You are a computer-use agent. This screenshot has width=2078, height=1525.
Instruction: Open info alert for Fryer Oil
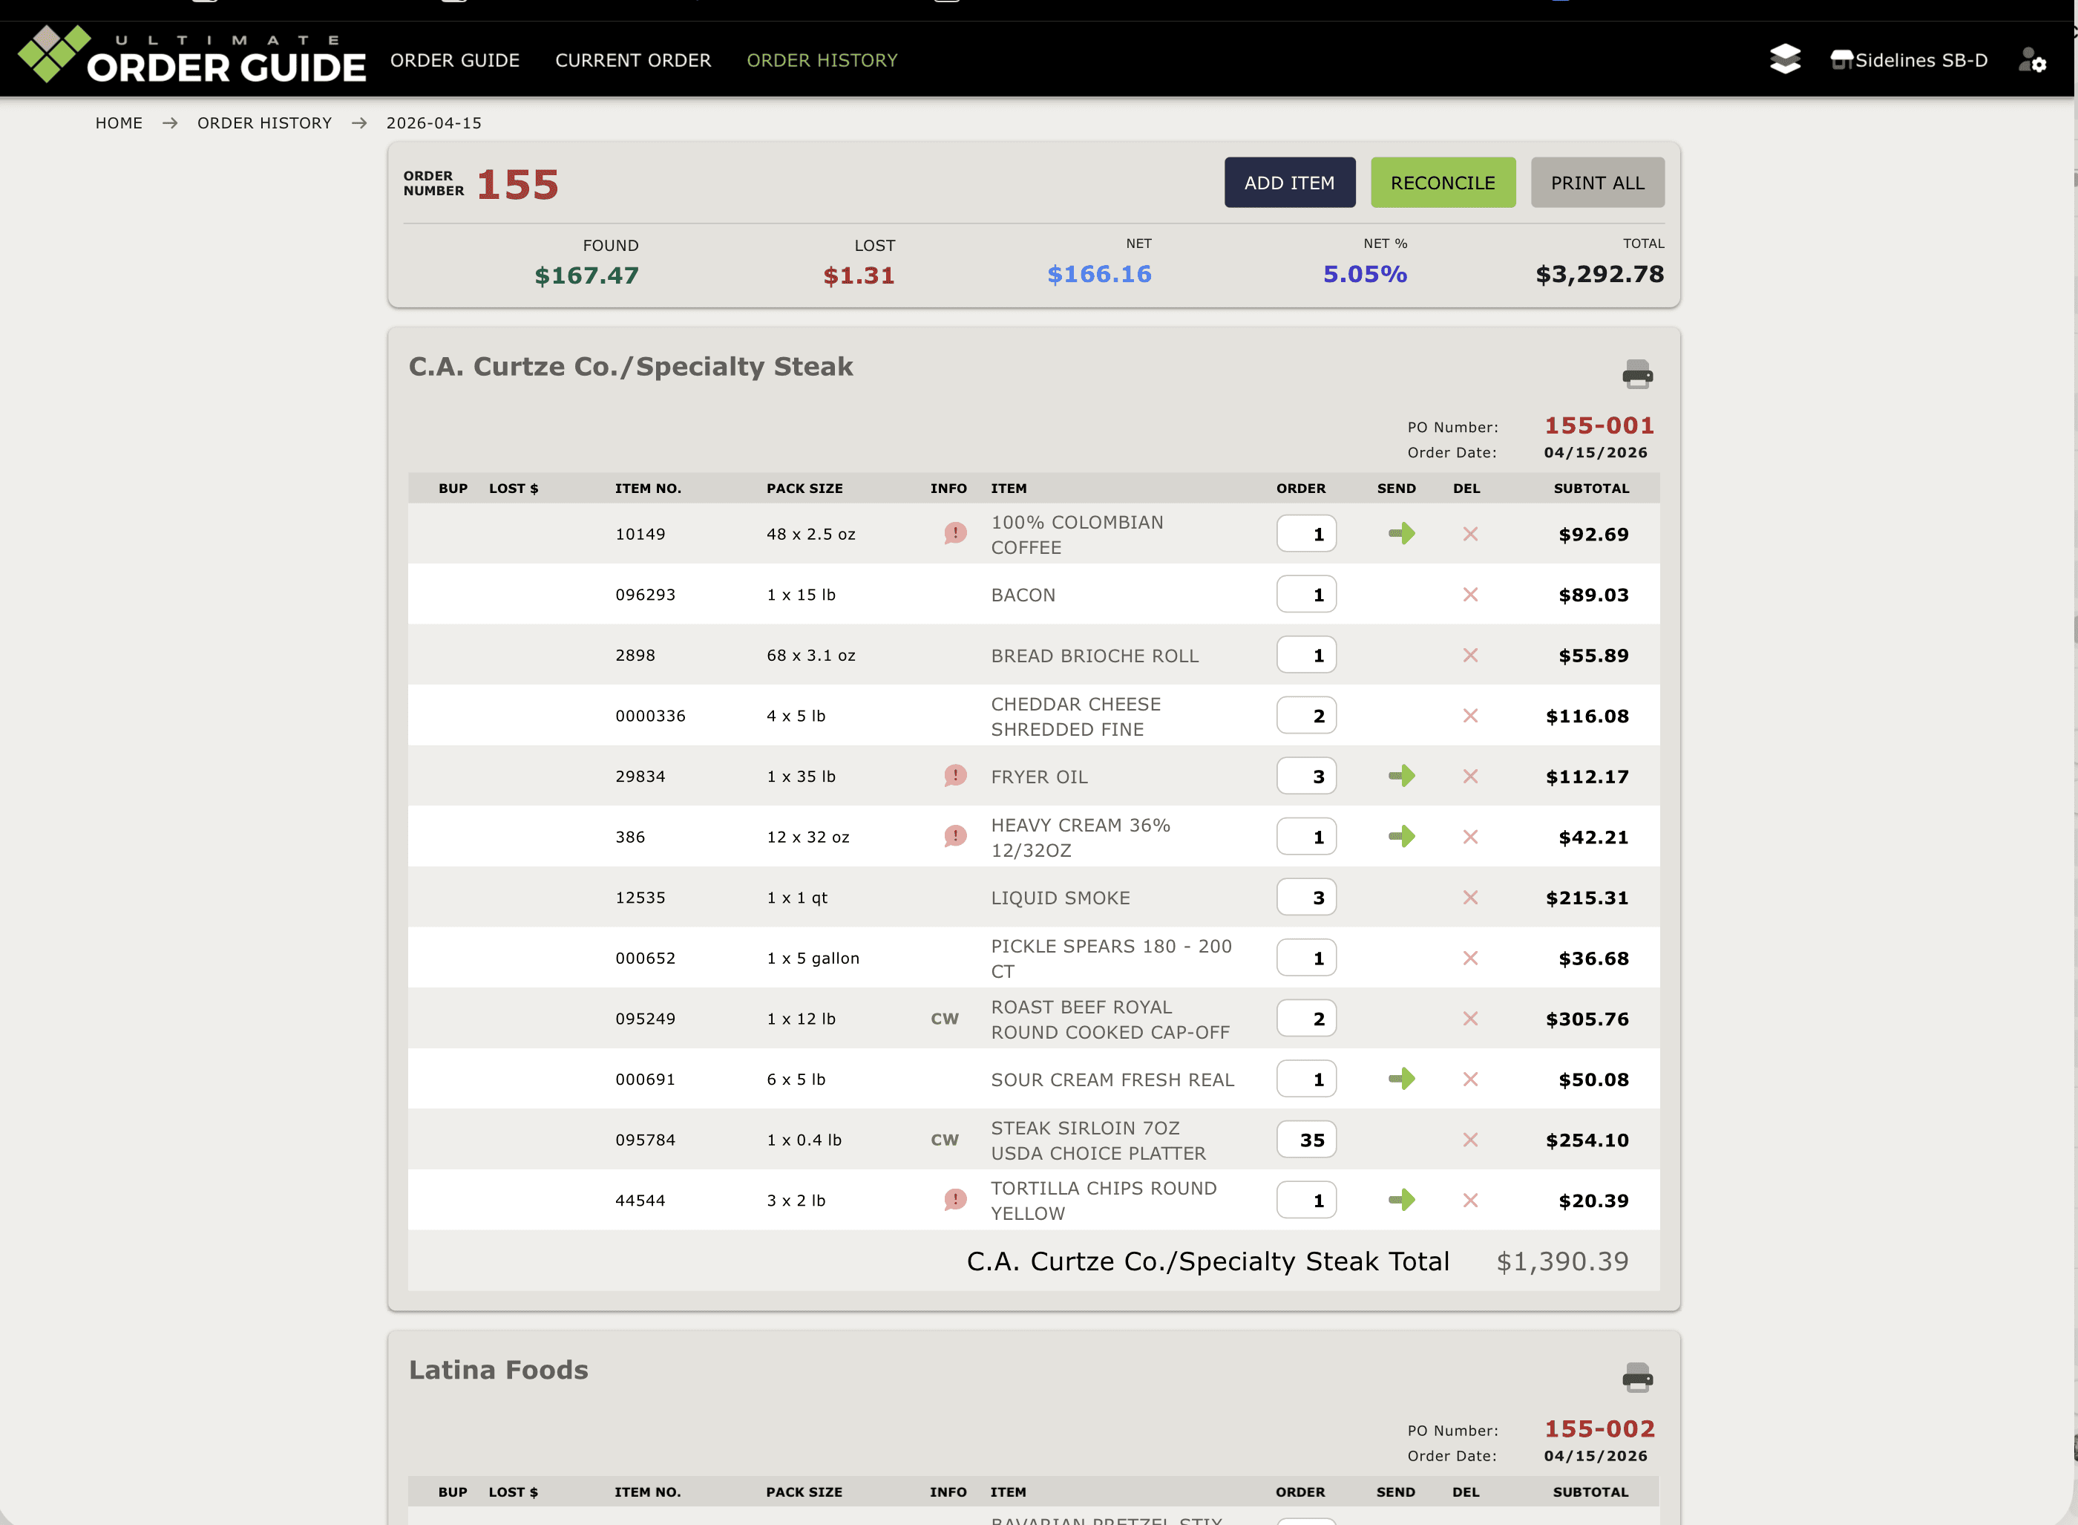[955, 775]
